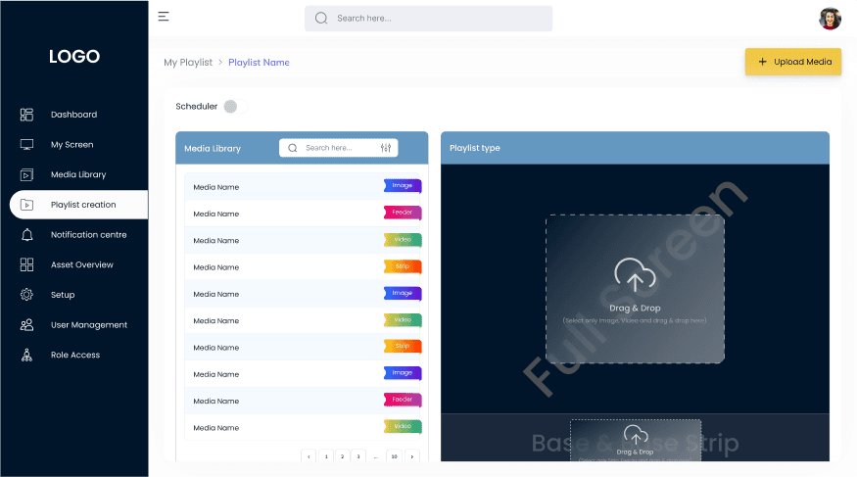Click the Asset Overview grid icon
Image resolution: width=857 pixels, height=477 pixels.
(26, 265)
